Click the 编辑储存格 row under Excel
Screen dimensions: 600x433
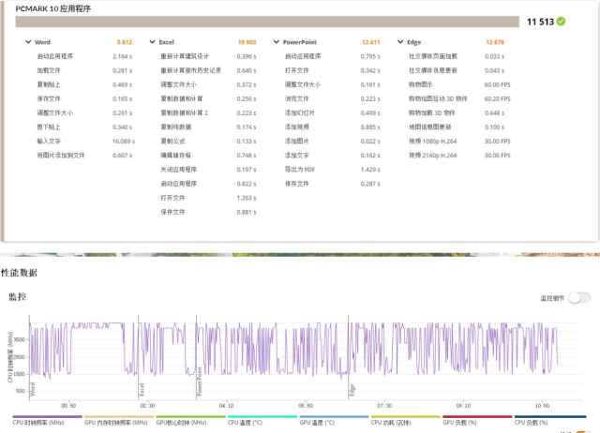208,156
